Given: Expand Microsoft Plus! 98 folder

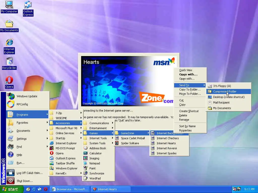Looking at the screenshot, I should point(66,128).
